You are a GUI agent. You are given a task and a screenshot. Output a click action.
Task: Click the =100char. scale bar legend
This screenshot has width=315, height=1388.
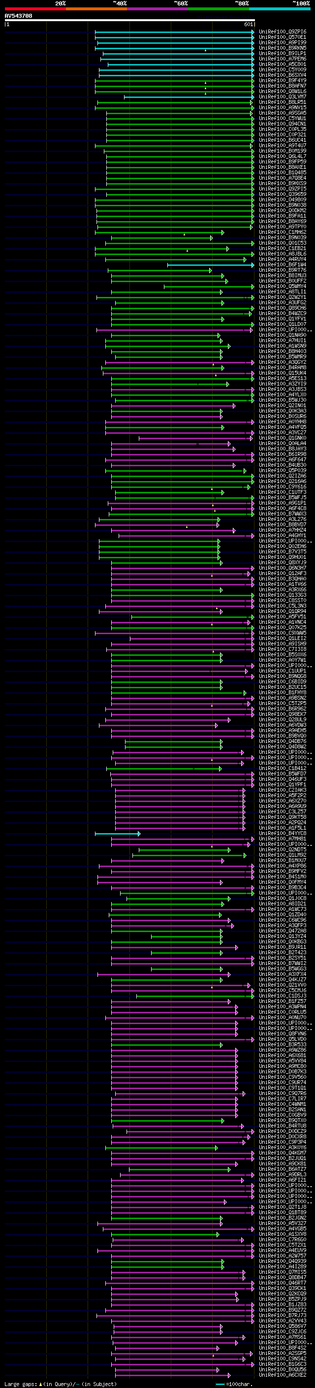(x=234, y=1384)
